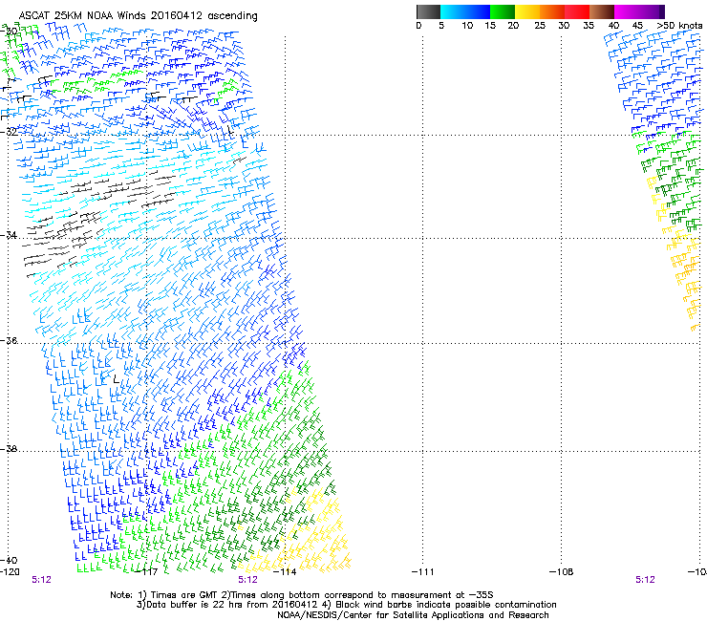Select the '-114' longitude axis label
The height and width of the screenshot is (621, 707).
(x=285, y=572)
